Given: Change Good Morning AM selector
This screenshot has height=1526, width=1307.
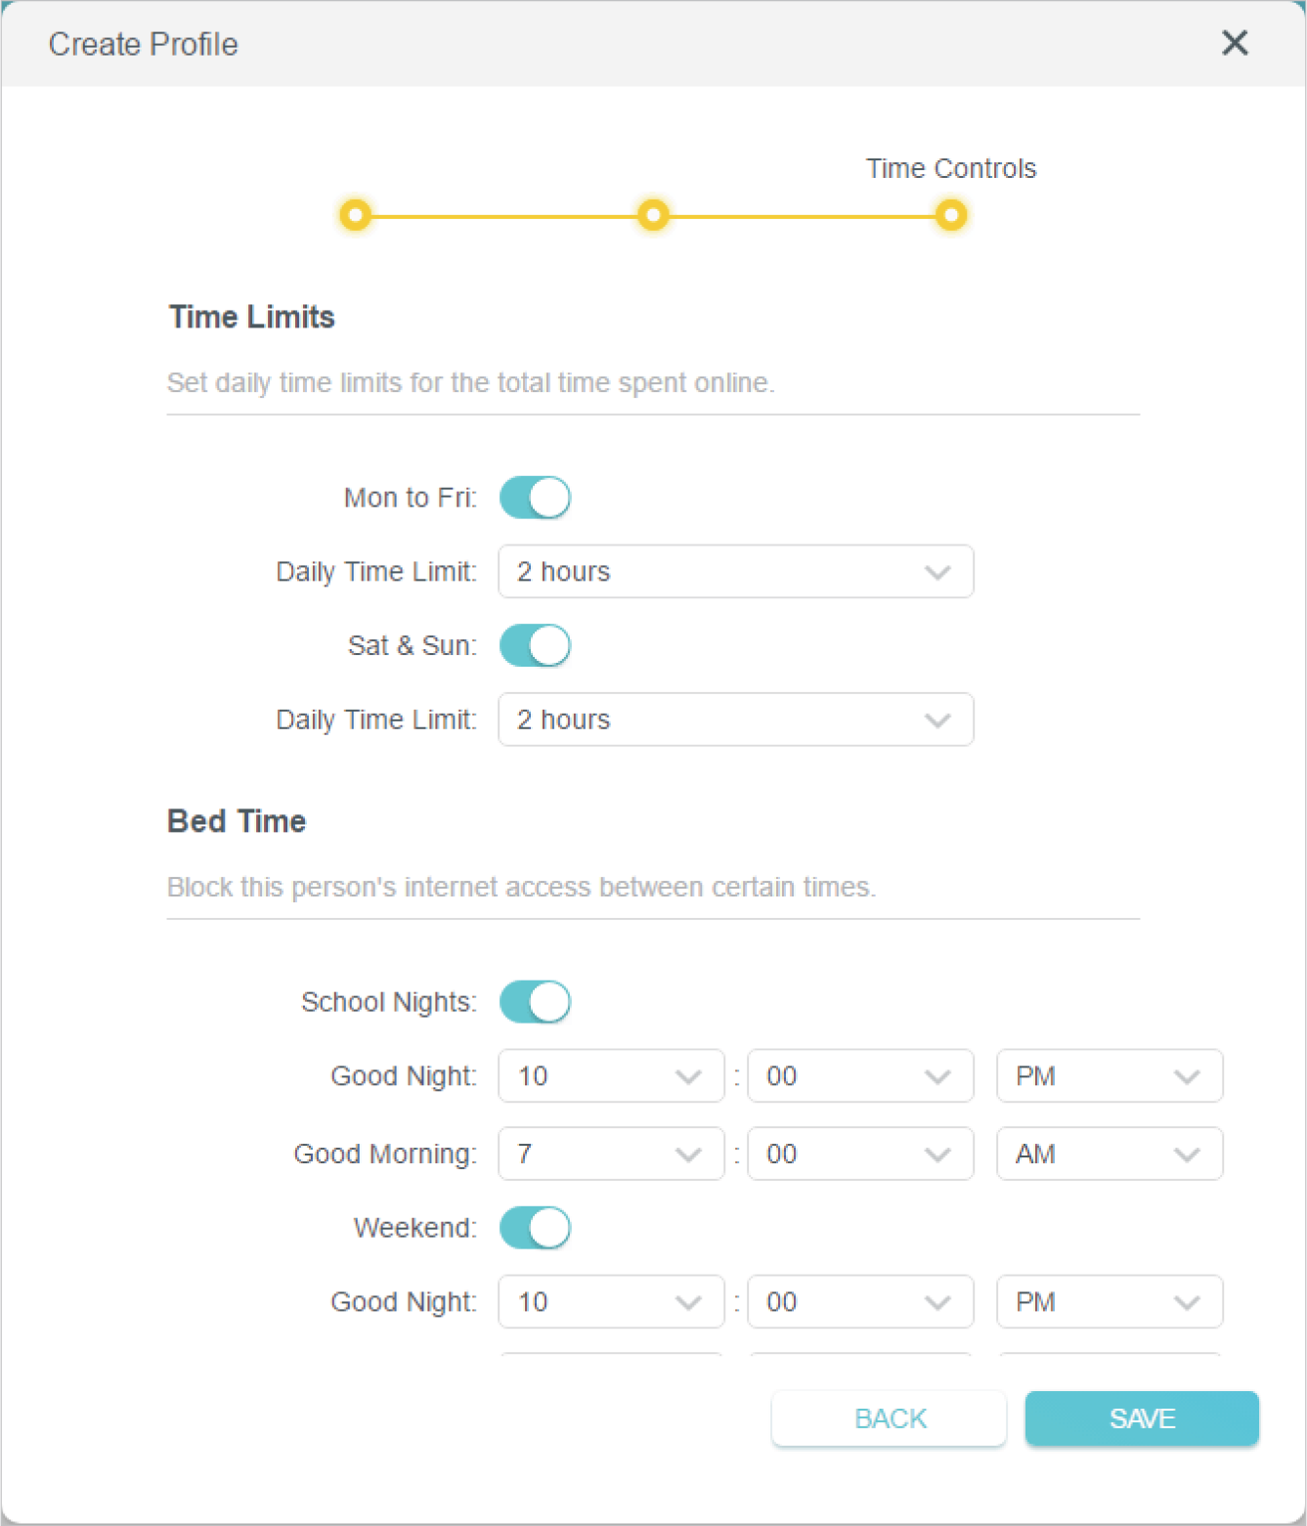Looking at the screenshot, I should click(1110, 1155).
